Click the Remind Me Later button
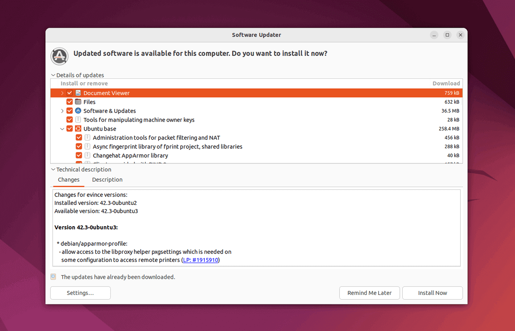The height and width of the screenshot is (331, 515). click(x=369, y=293)
